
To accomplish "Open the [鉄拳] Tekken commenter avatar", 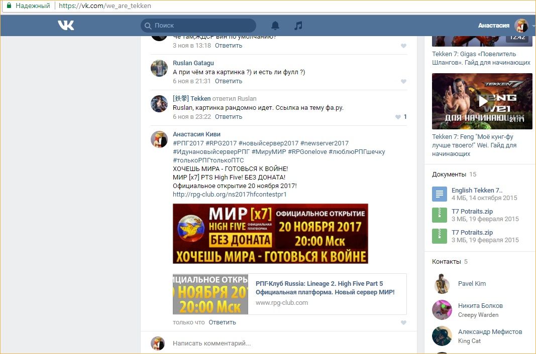I will (159, 104).
